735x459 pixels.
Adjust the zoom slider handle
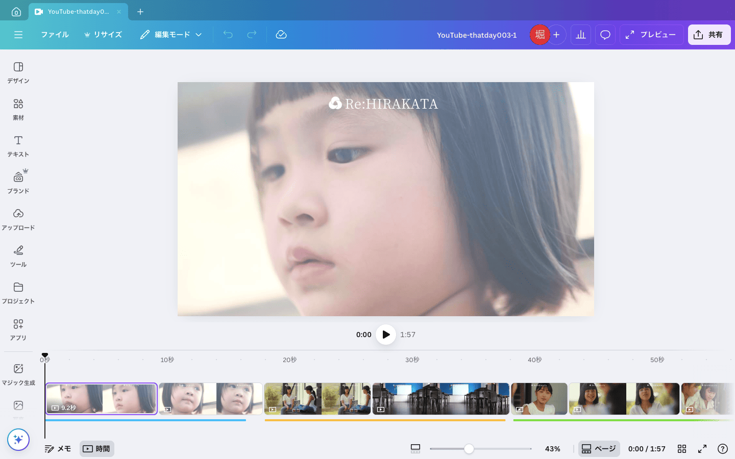coord(469,449)
